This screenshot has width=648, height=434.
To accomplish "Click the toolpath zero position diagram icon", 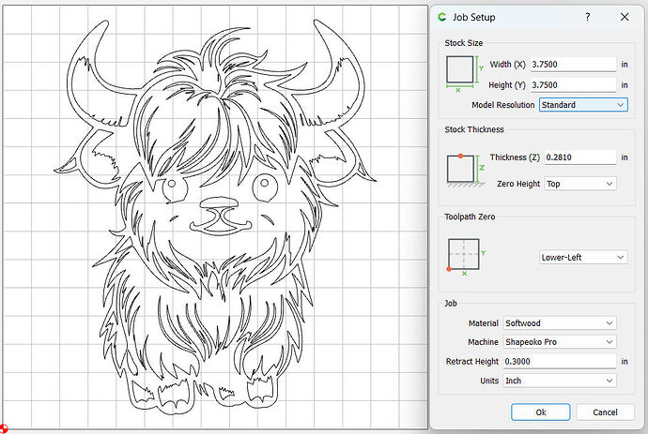I will [466, 257].
